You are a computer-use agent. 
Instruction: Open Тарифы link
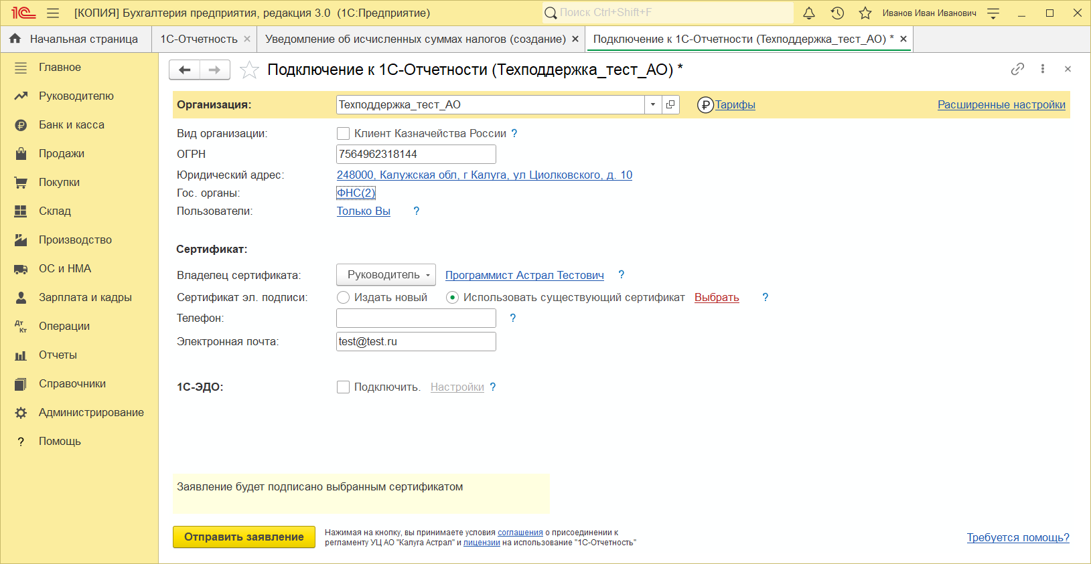[x=735, y=104]
